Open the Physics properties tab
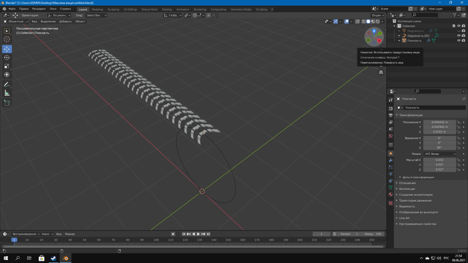Viewport: 468px width, 263px height. pos(390,174)
